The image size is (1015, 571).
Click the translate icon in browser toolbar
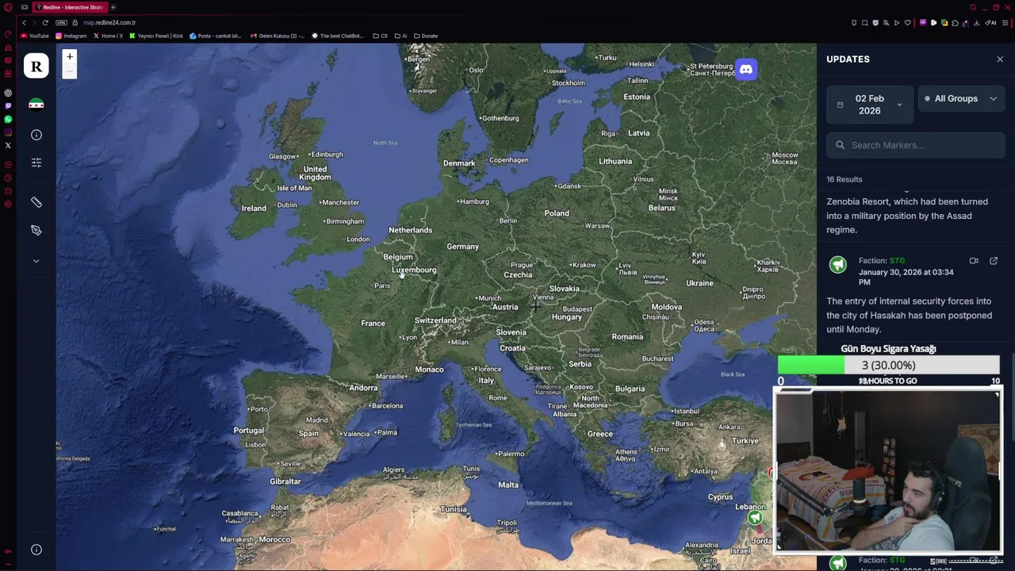[x=886, y=22]
